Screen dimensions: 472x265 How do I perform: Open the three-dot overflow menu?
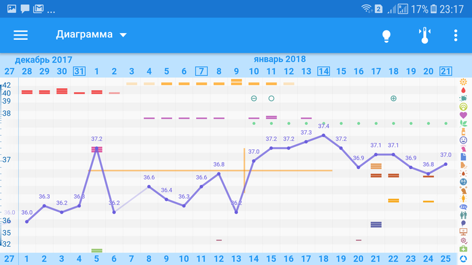pos(455,35)
